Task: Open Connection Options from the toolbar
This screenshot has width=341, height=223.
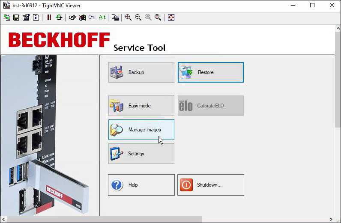Action: click(x=26, y=18)
